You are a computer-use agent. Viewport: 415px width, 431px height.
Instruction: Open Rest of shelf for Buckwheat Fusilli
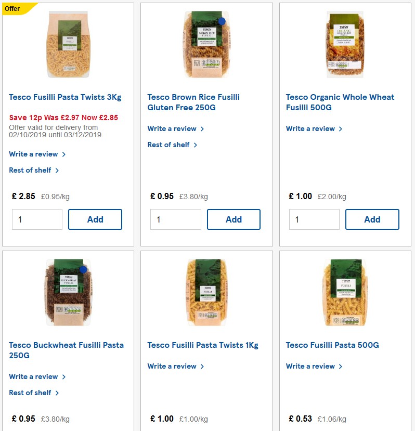tap(30, 393)
